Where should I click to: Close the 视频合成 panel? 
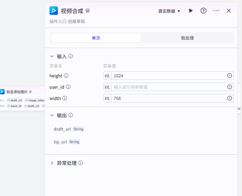(x=229, y=11)
